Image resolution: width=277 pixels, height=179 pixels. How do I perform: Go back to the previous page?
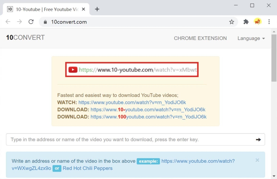tap(8, 22)
